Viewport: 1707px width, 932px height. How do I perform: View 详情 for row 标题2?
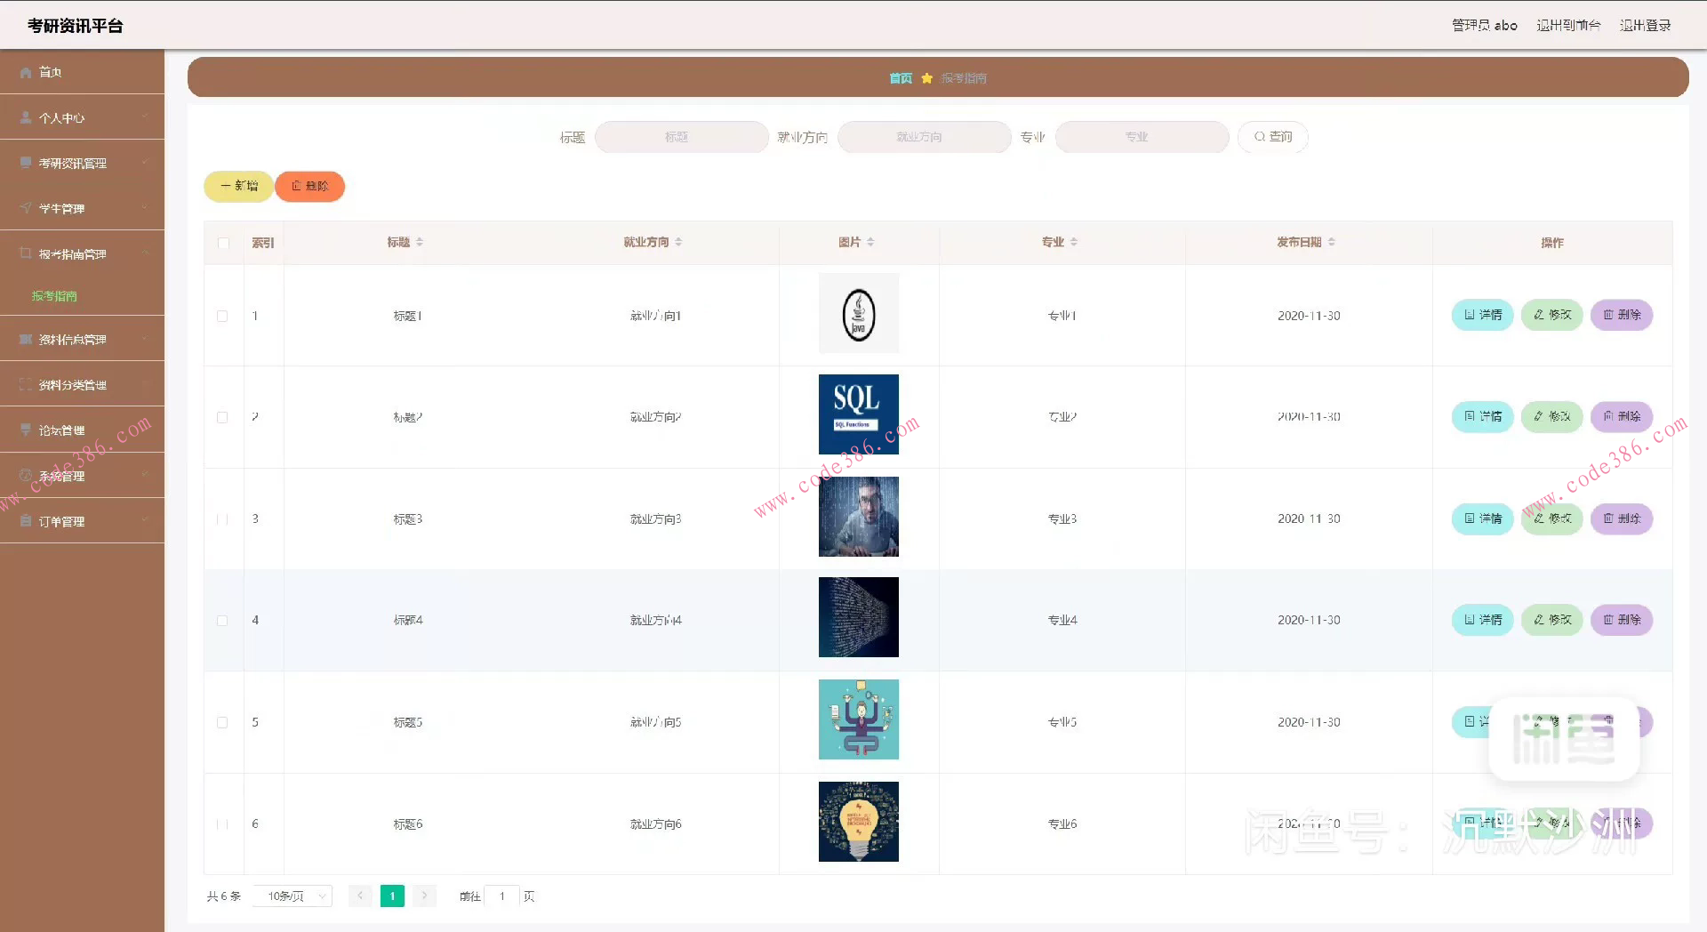1482,416
